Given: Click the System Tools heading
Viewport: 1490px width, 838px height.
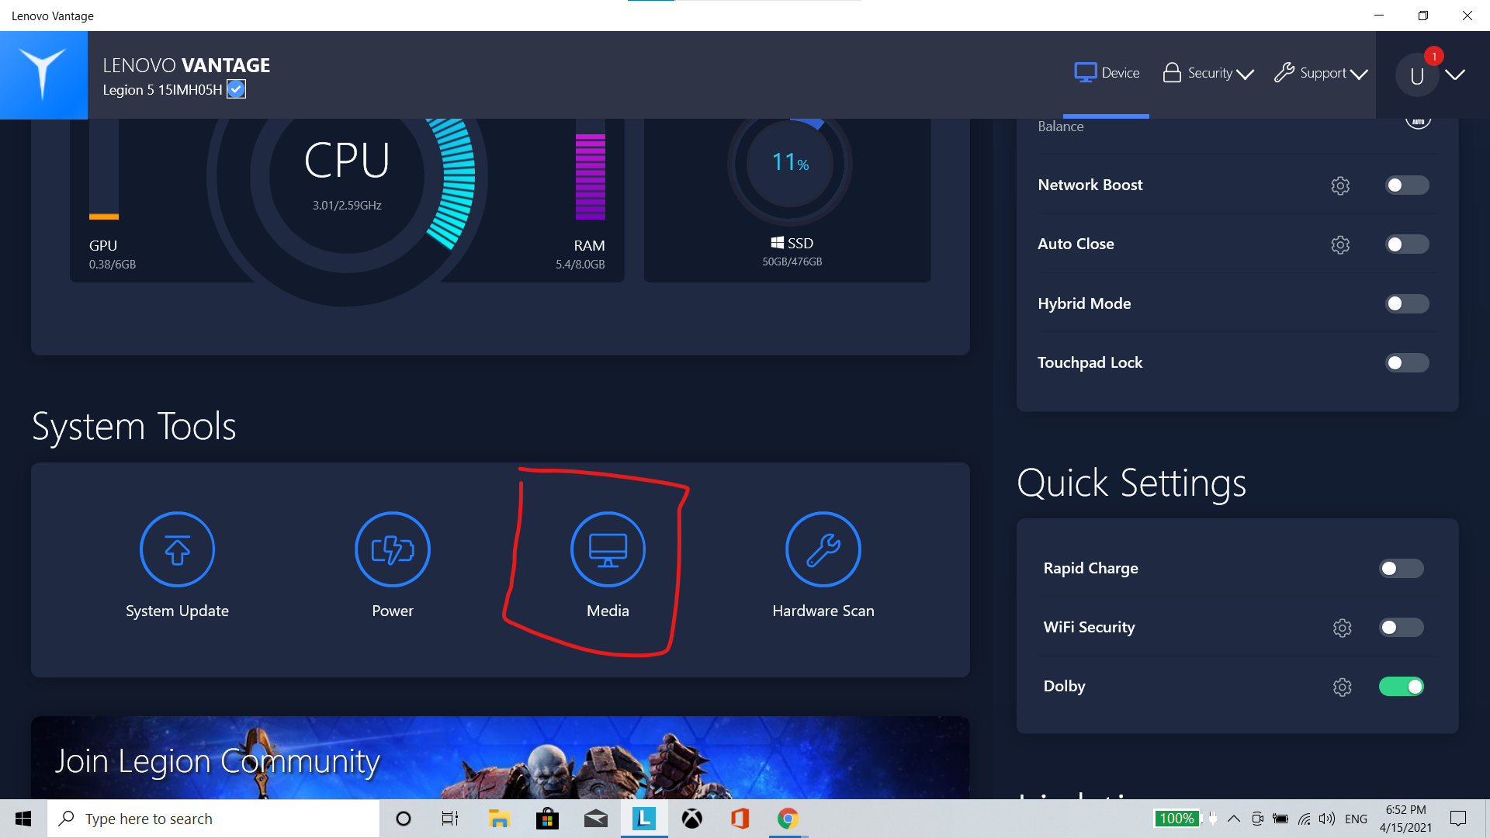Looking at the screenshot, I should click(133, 427).
